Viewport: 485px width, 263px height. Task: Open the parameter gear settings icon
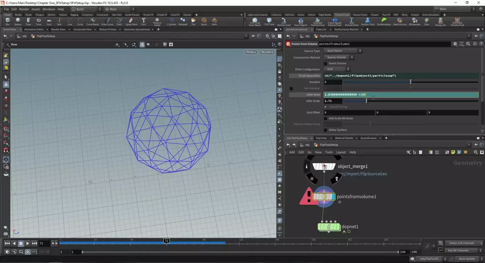[455, 44]
